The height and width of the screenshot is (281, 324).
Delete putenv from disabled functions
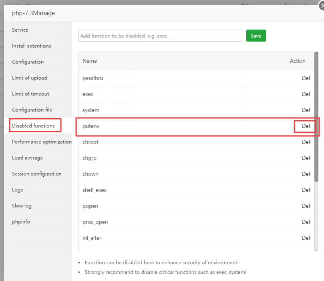(306, 126)
